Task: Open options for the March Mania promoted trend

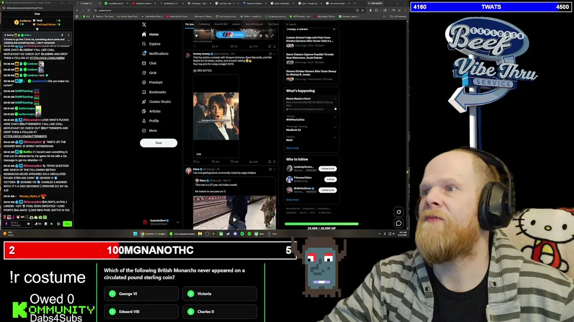Action: 335,98
